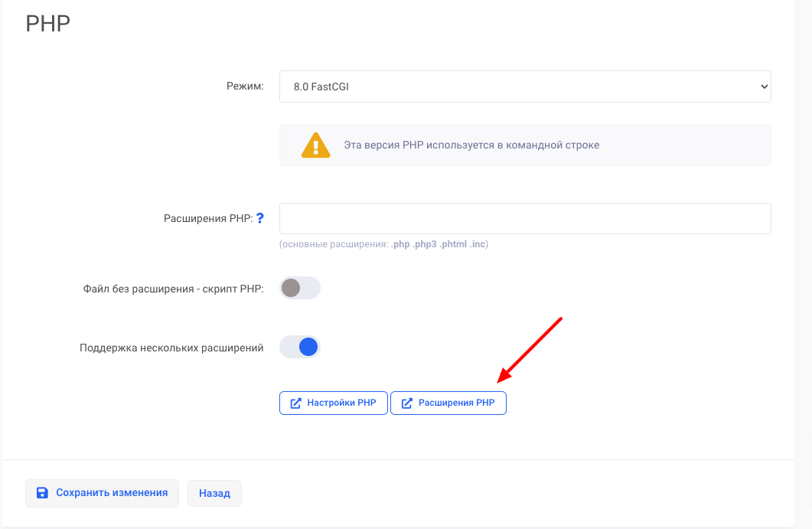Click the floppy disk save icon
812x529 pixels.
[x=42, y=493]
